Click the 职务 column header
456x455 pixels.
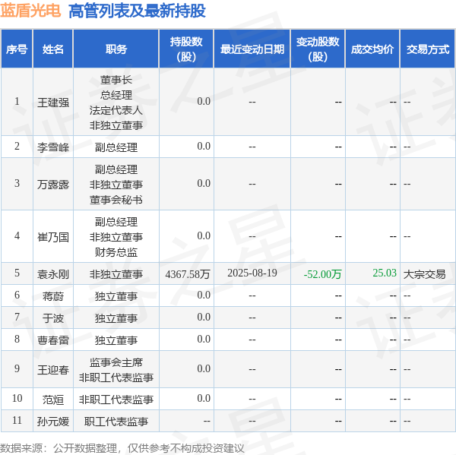[x=116, y=49]
